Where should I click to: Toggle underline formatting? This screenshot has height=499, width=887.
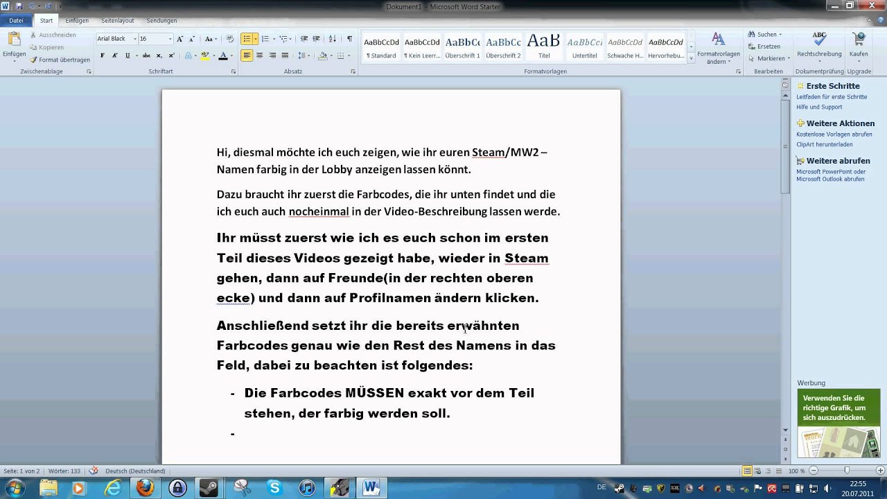[128, 55]
